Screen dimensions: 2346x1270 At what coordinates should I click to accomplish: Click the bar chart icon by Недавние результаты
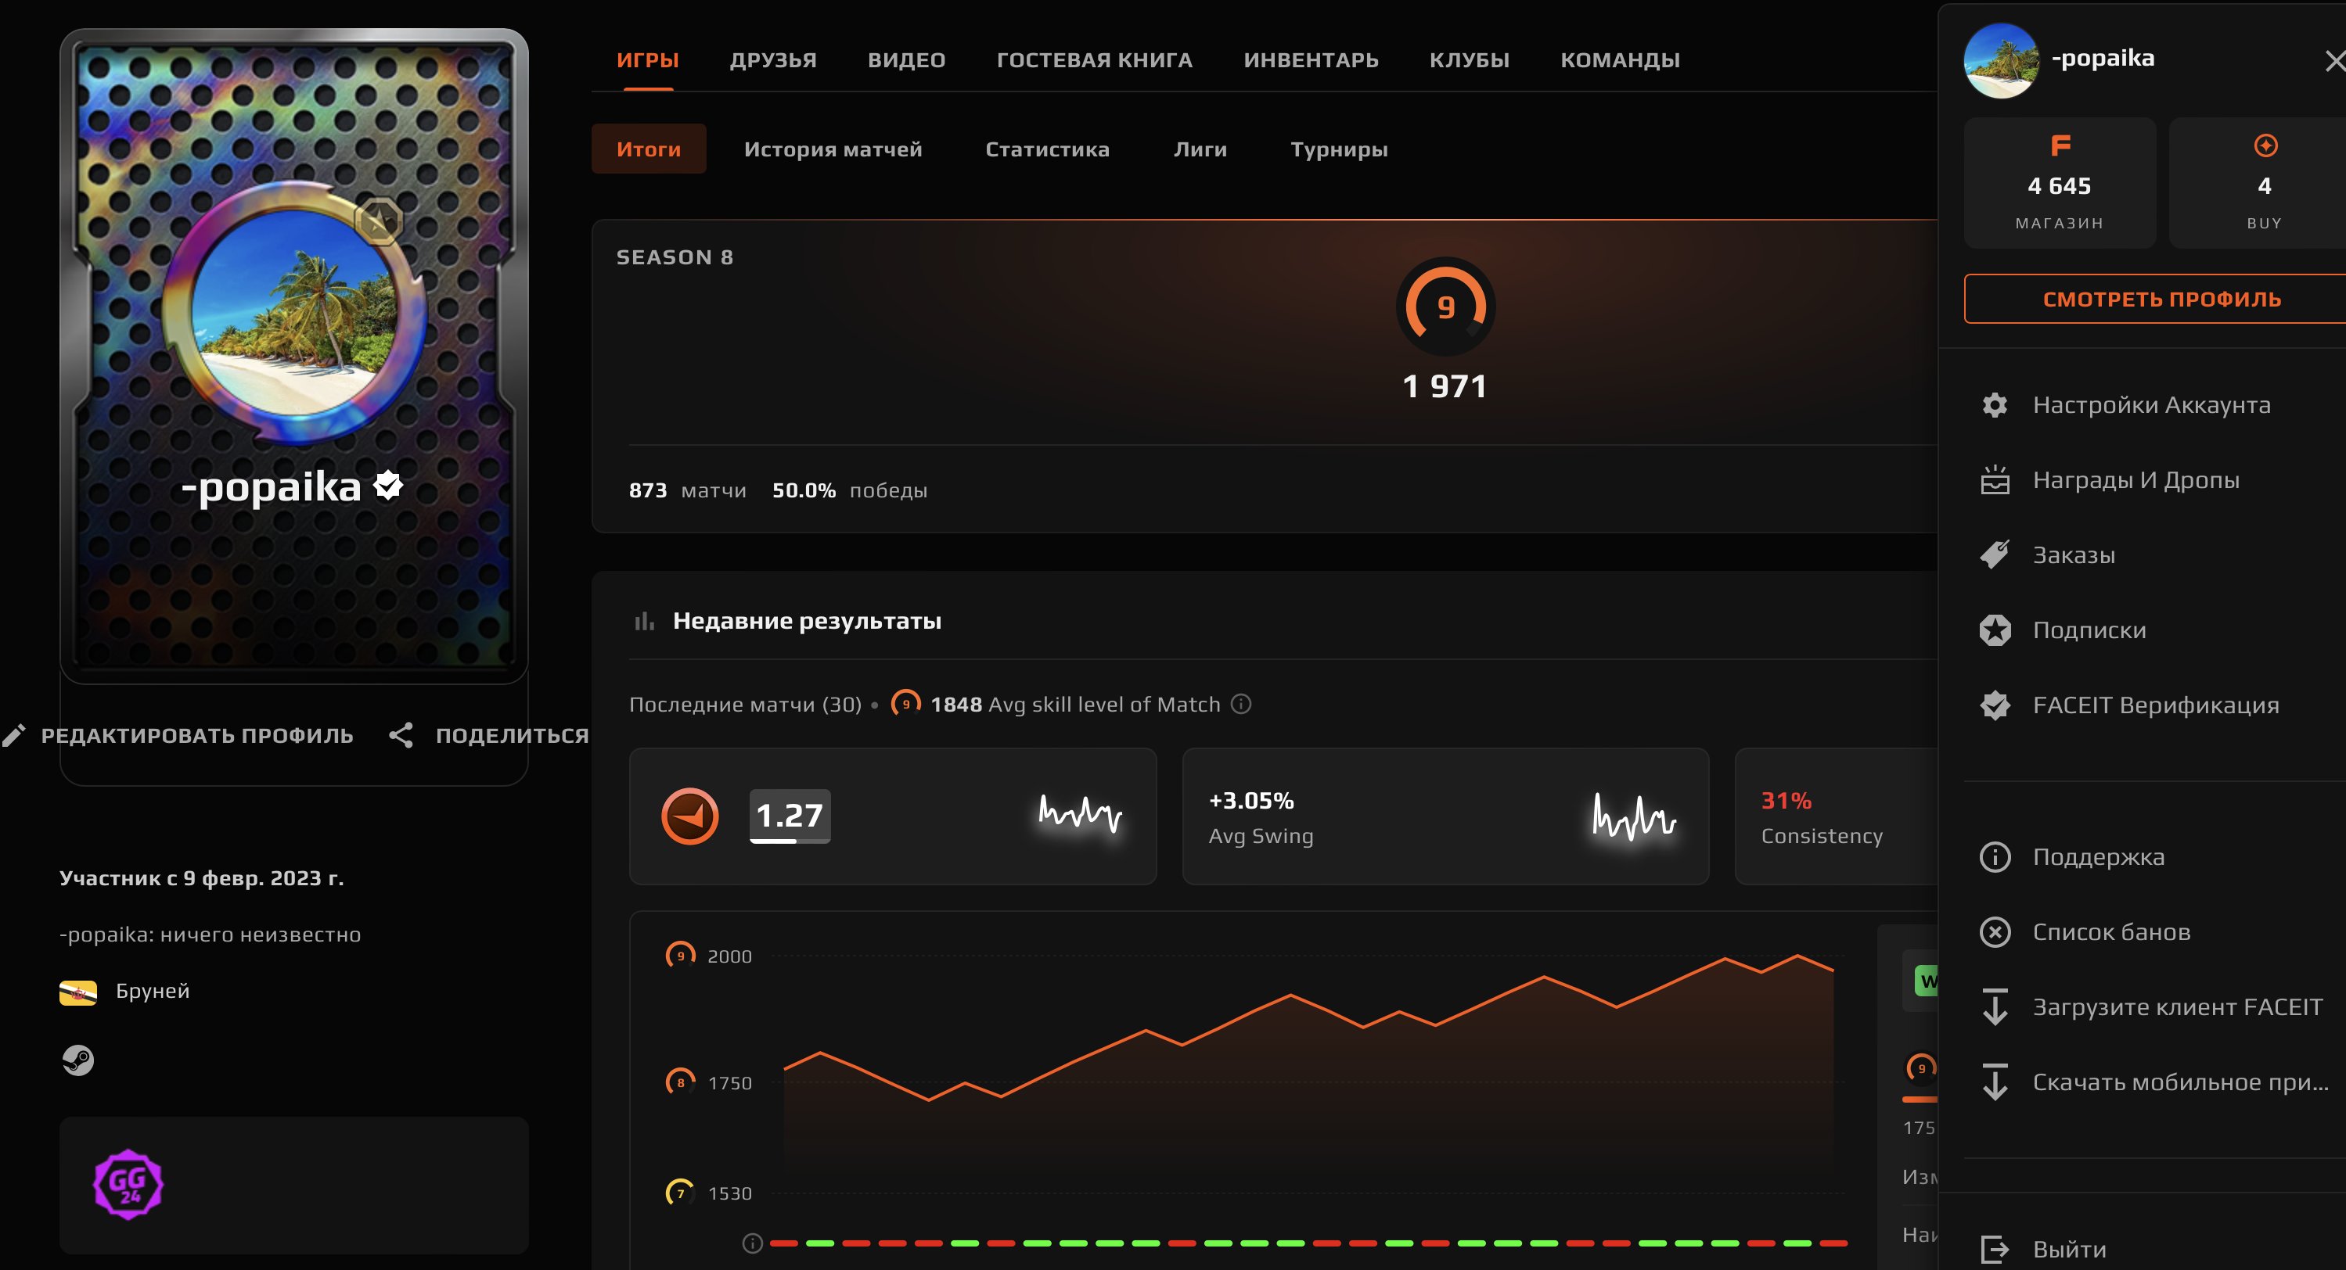(644, 621)
